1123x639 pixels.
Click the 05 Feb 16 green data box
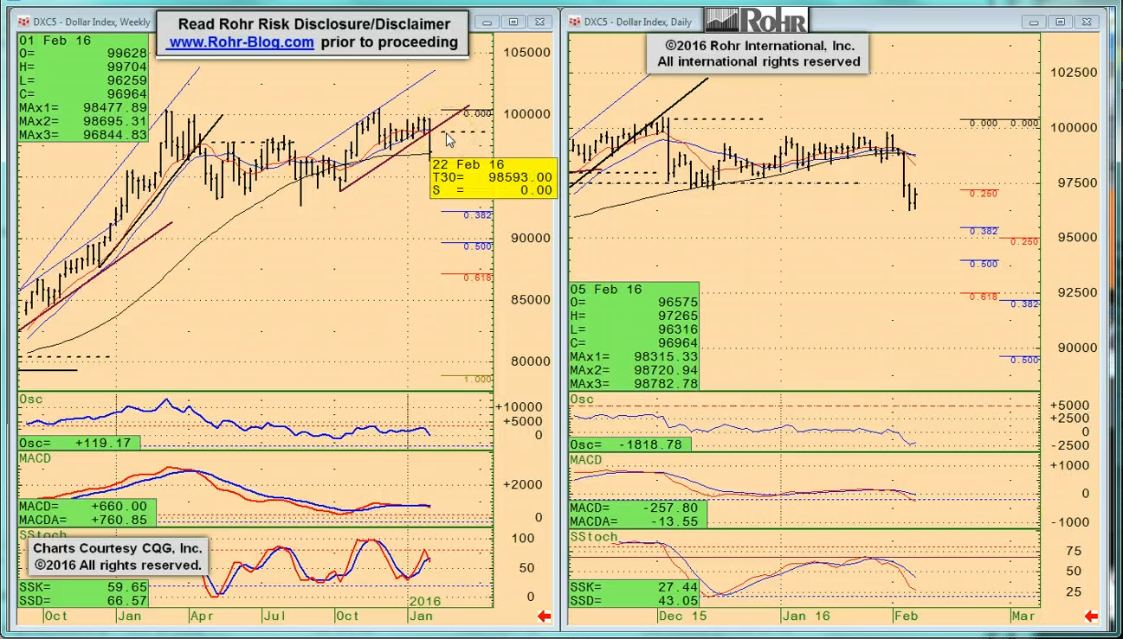click(633, 336)
